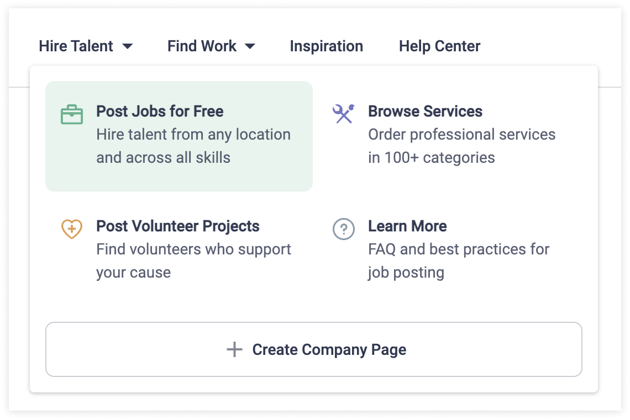Open the Hire Talent menu label

(76, 46)
